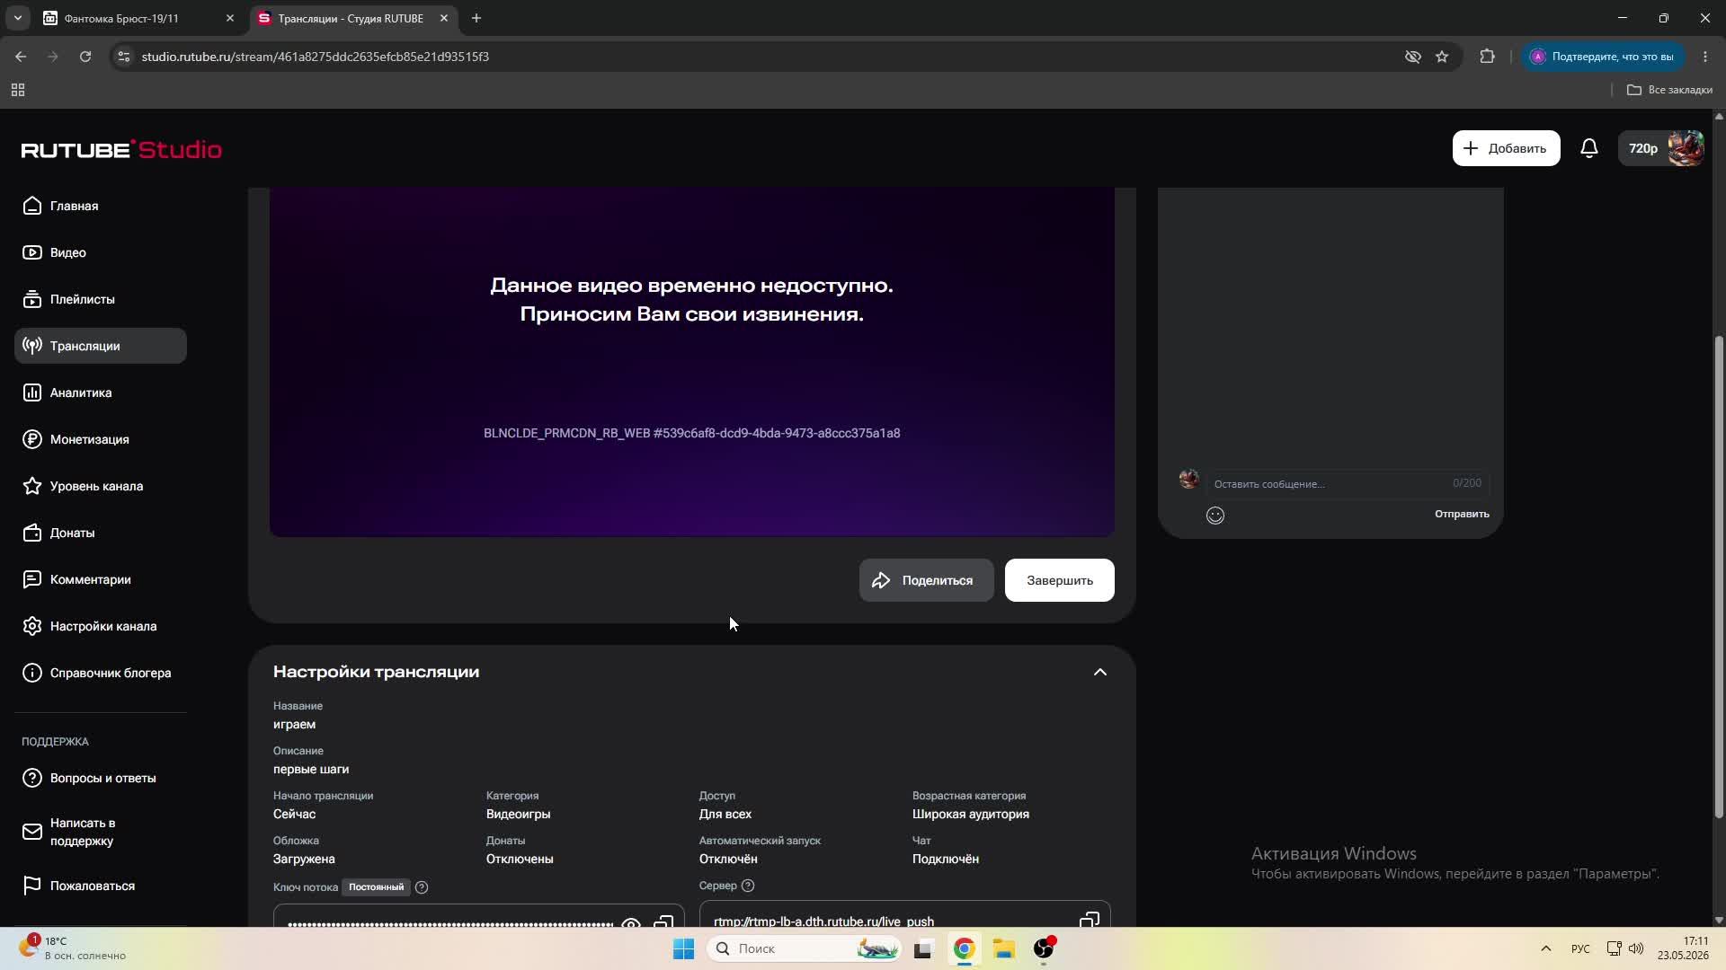
Task: Open File Explorer from the taskbar
Action: point(1003,948)
